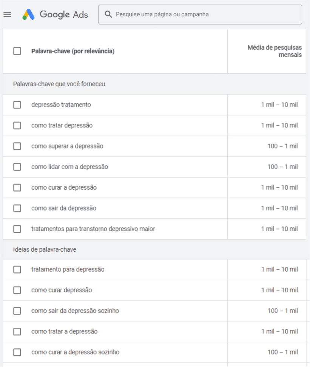Type in the page or campaign search field

tap(204, 14)
